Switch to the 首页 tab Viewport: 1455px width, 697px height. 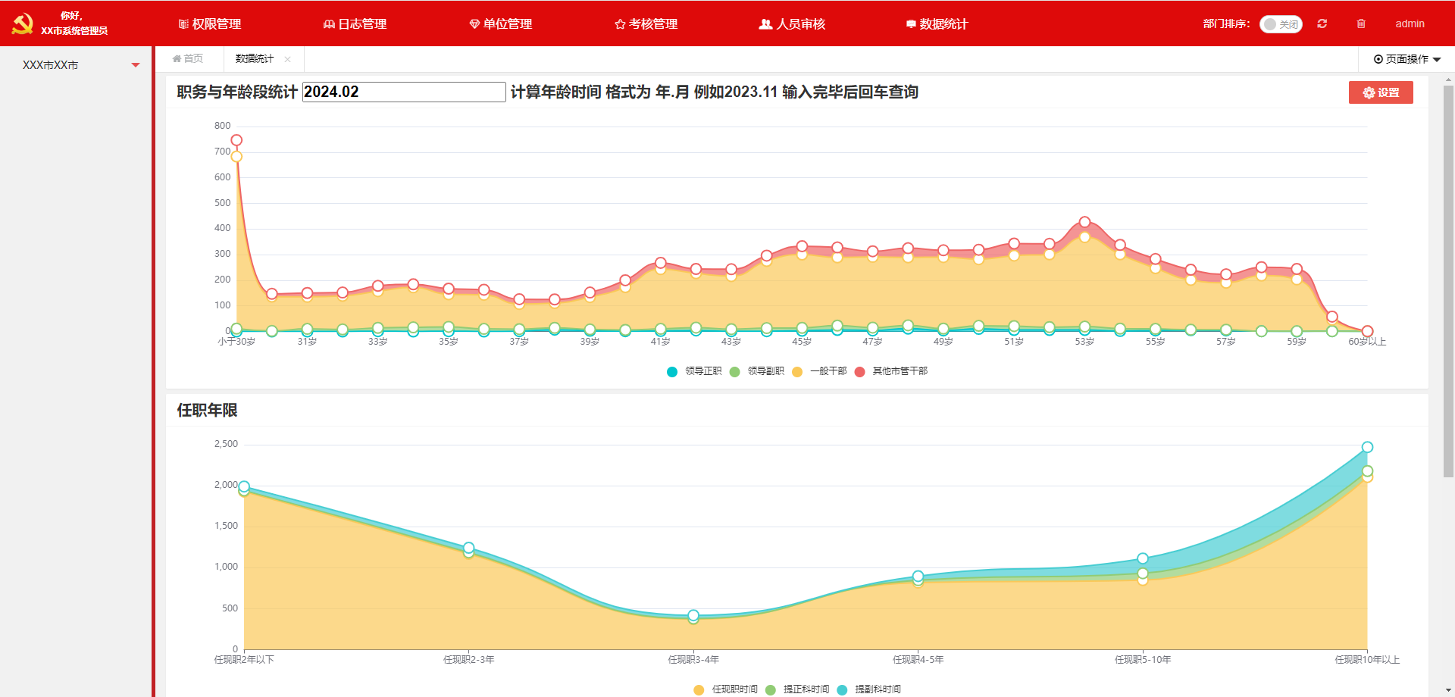point(188,59)
